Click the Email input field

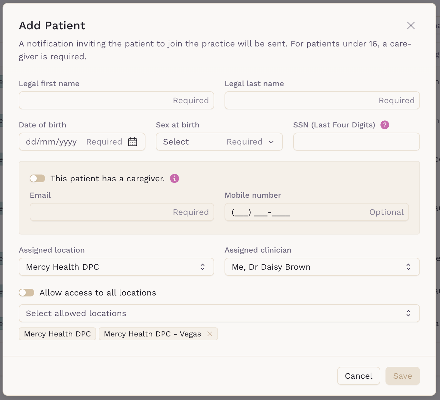pyautogui.click(x=100, y=212)
